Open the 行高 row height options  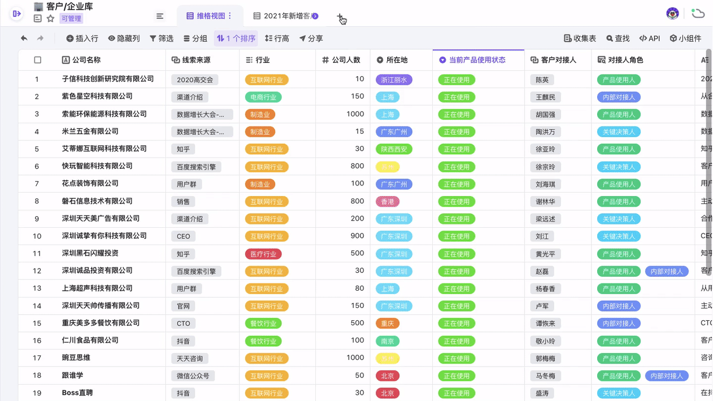tap(277, 38)
